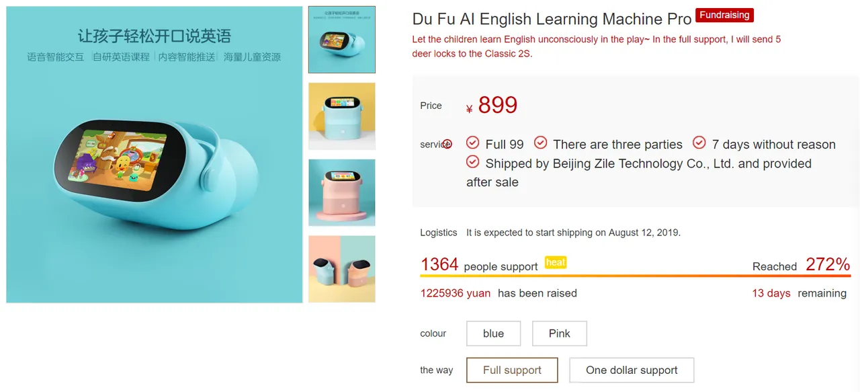This screenshot has height=392, width=860.
Task: Click the checkmark icon beside Full 99
Action: pos(473,143)
